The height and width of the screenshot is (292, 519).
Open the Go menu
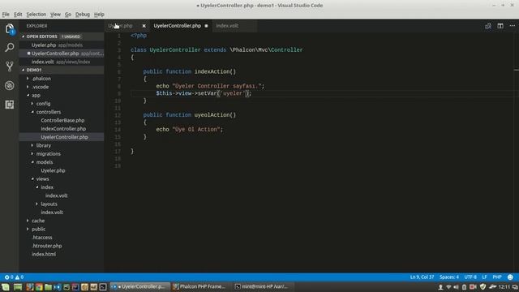[68, 15]
